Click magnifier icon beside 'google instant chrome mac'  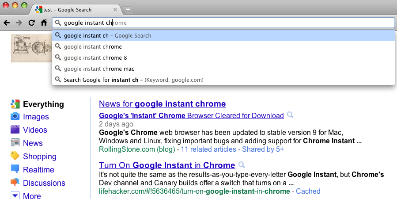coord(58,69)
